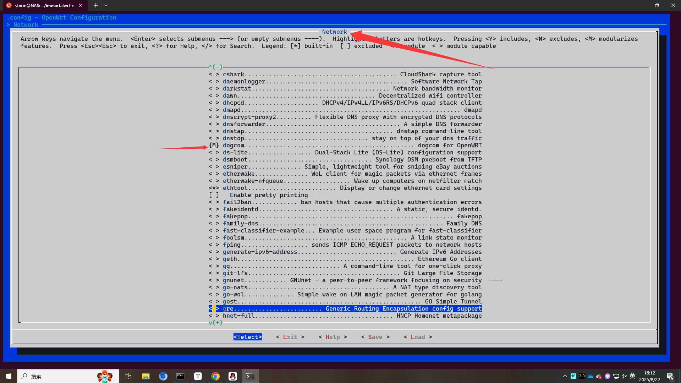
Task: Open Task View in the taskbar
Action: tap(128, 376)
